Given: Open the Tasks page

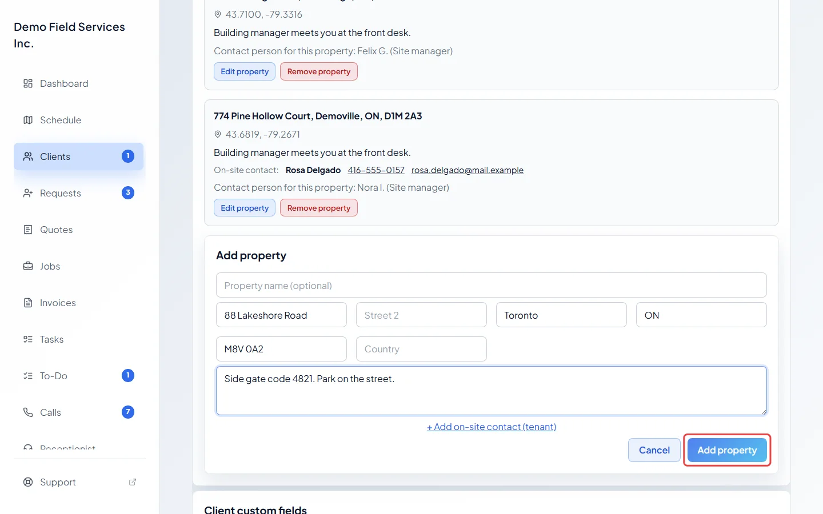Looking at the screenshot, I should pos(79,339).
